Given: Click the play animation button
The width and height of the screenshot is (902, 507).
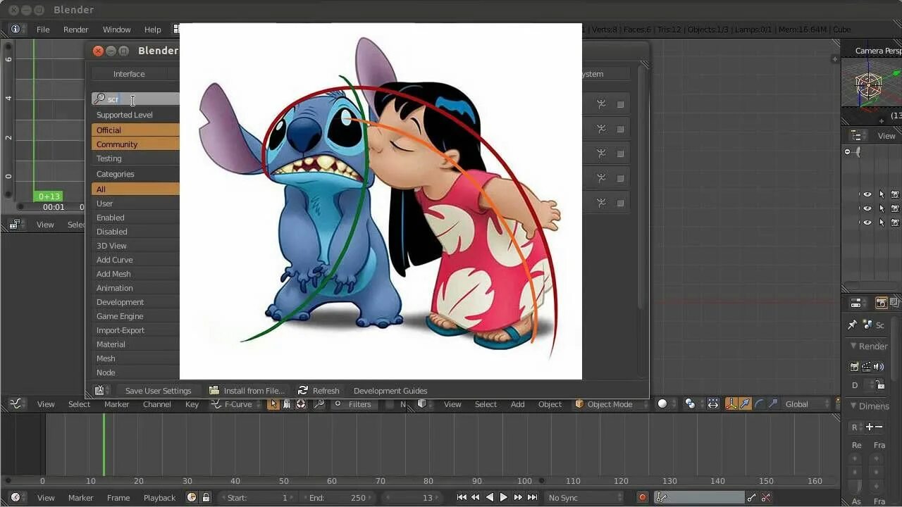Looking at the screenshot, I should tap(503, 497).
